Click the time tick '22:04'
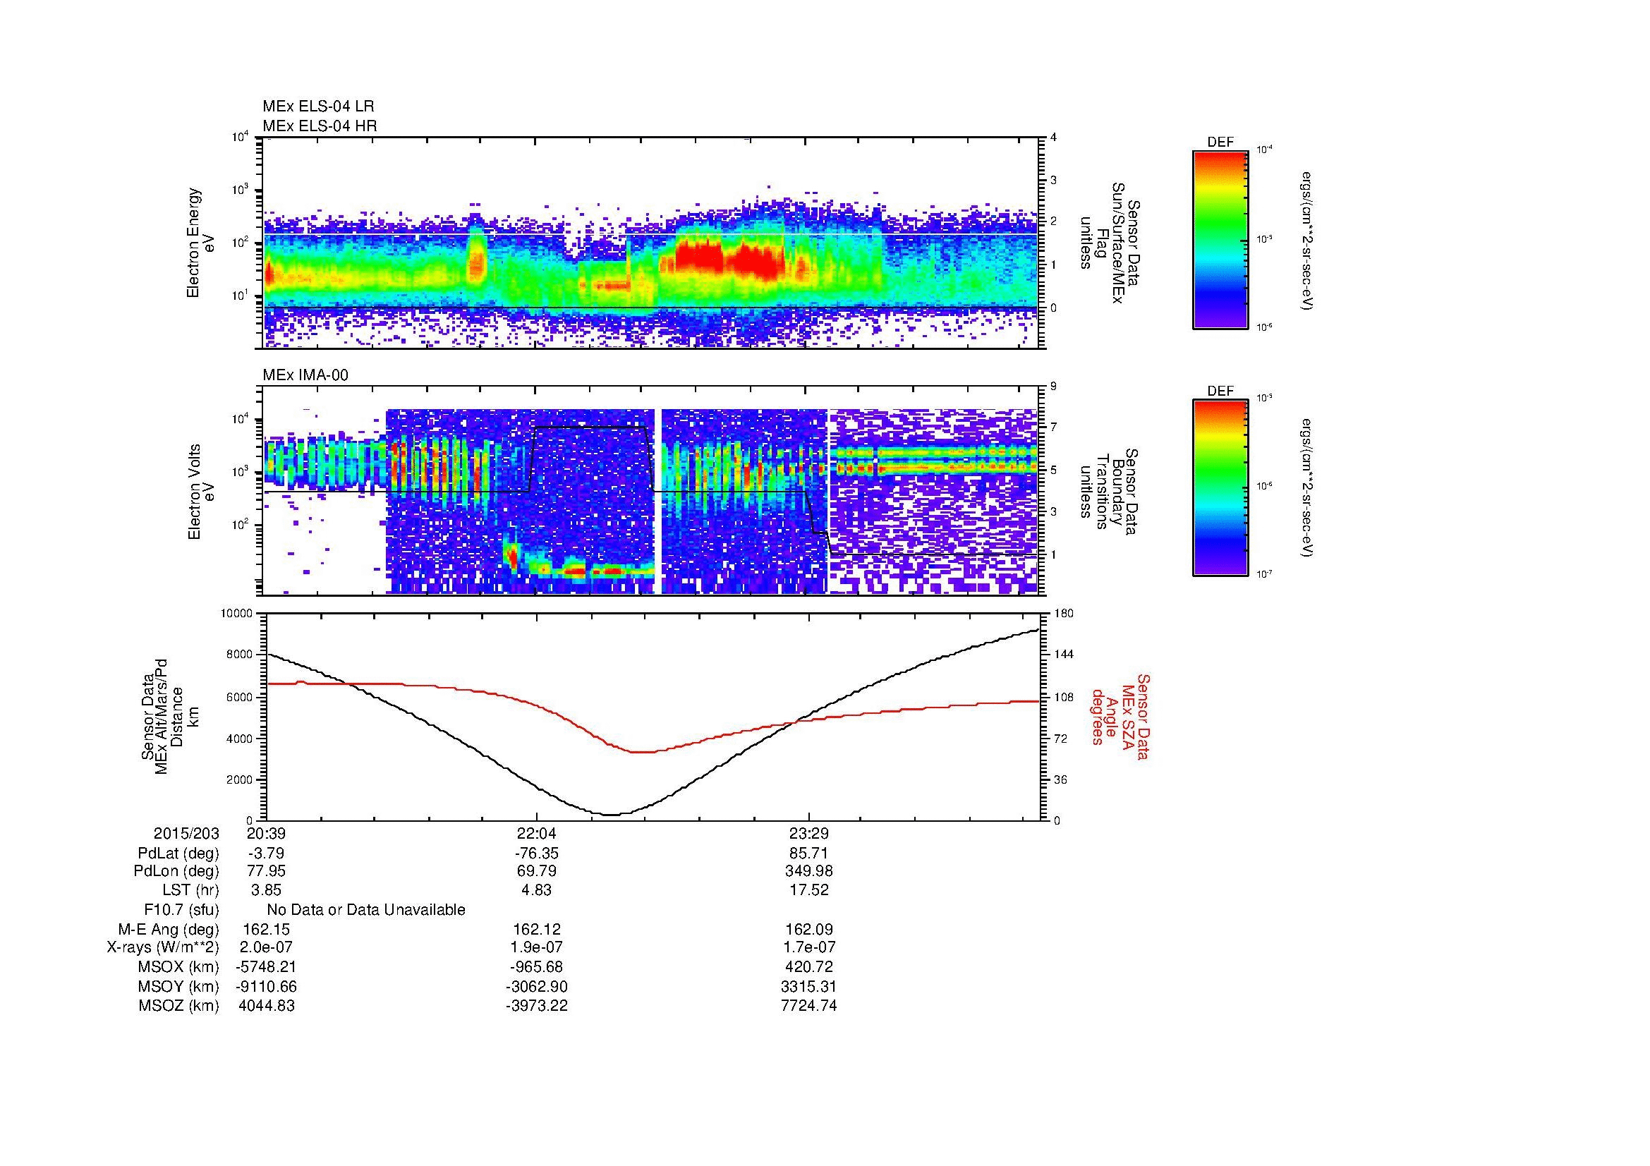 pos(537,833)
